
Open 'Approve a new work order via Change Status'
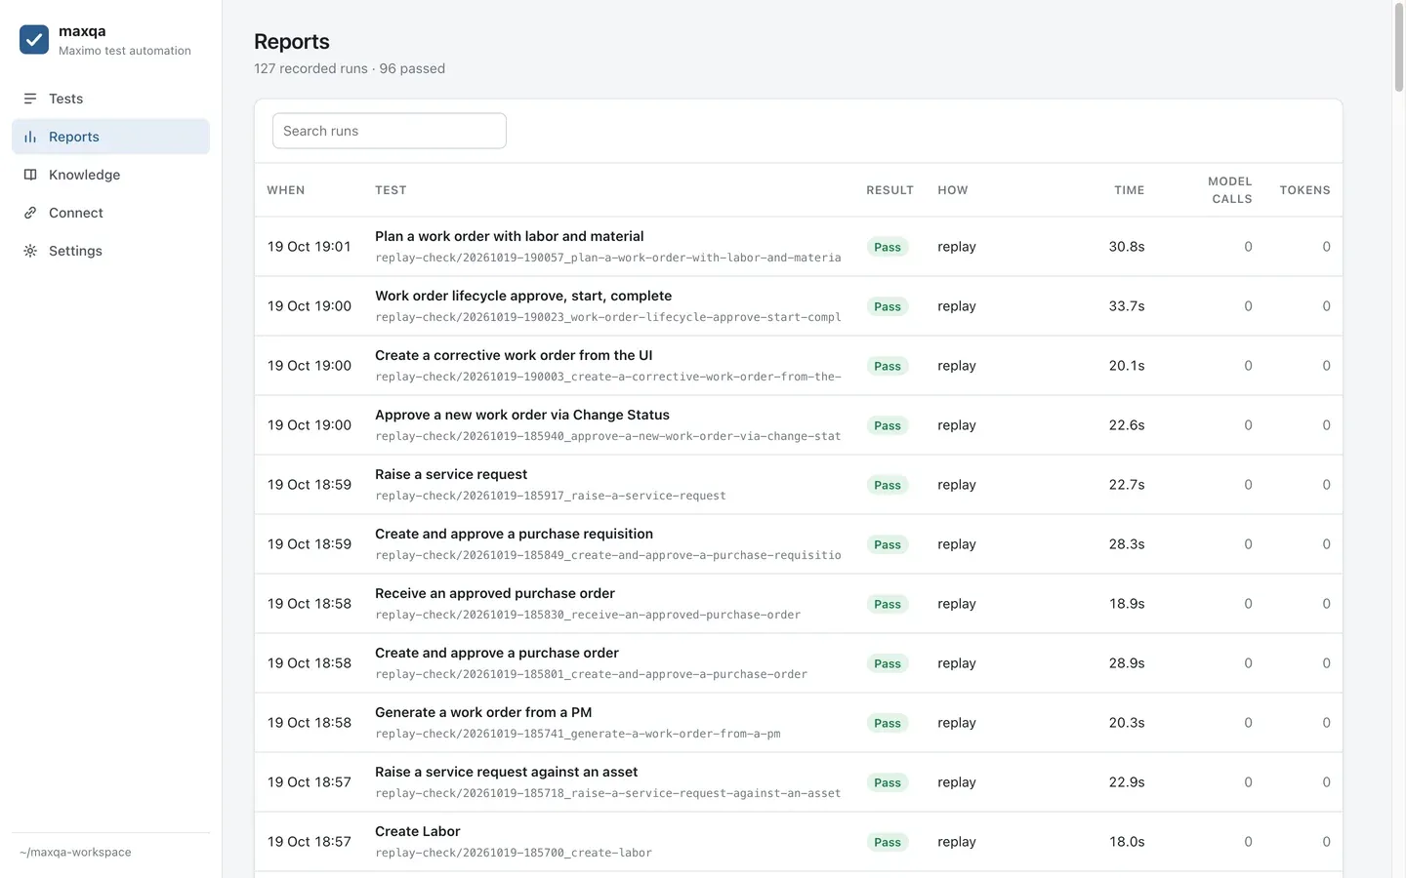pos(522,415)
